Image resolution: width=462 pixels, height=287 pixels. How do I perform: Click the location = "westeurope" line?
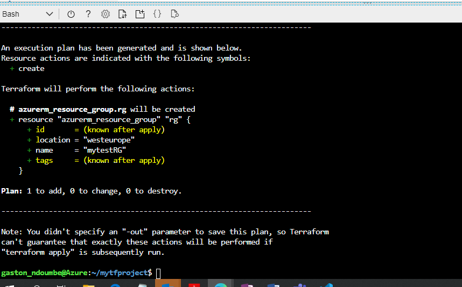pyautogui.click(x=81, y=140)
